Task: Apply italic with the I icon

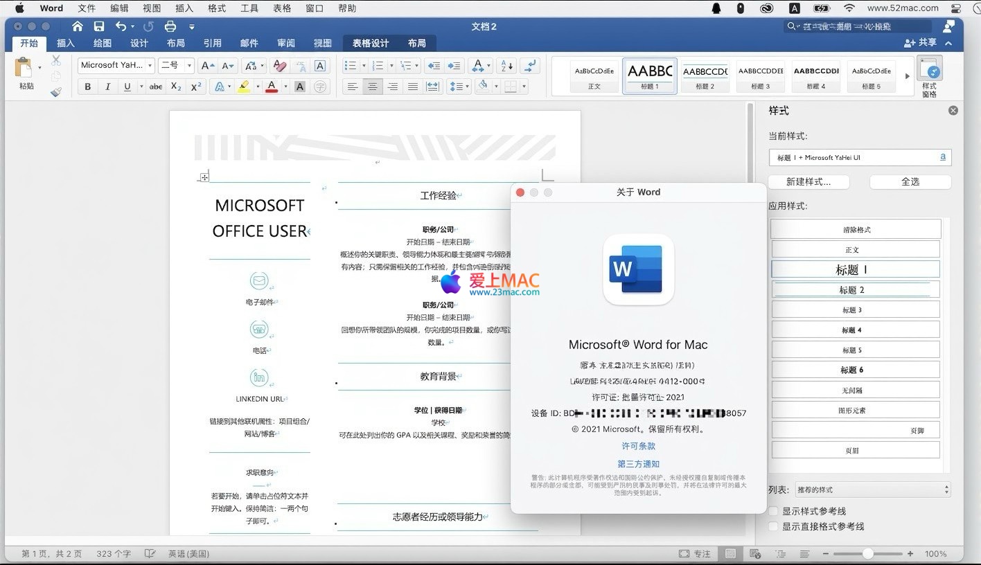Action: [107, 87]
